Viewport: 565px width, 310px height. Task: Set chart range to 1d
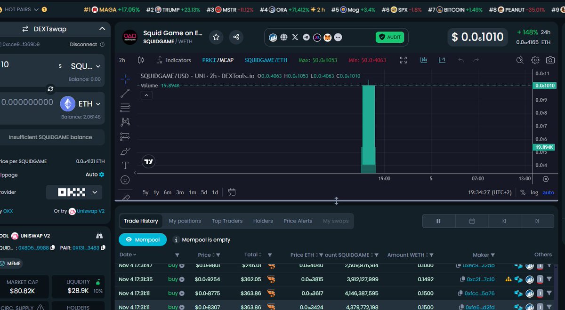[215, 192]
